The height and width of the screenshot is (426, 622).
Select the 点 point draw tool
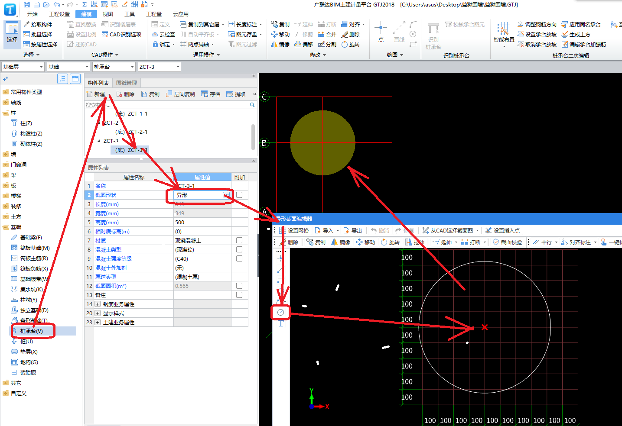(x=381, y=32)
